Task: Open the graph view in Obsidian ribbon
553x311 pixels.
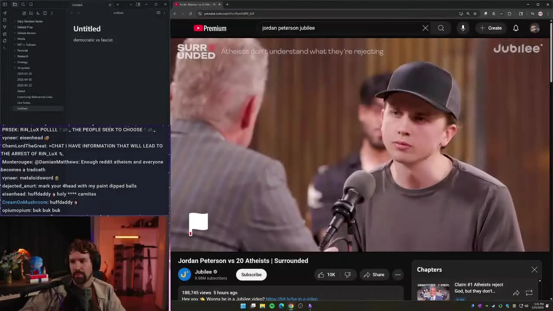Action: point(5,27)
